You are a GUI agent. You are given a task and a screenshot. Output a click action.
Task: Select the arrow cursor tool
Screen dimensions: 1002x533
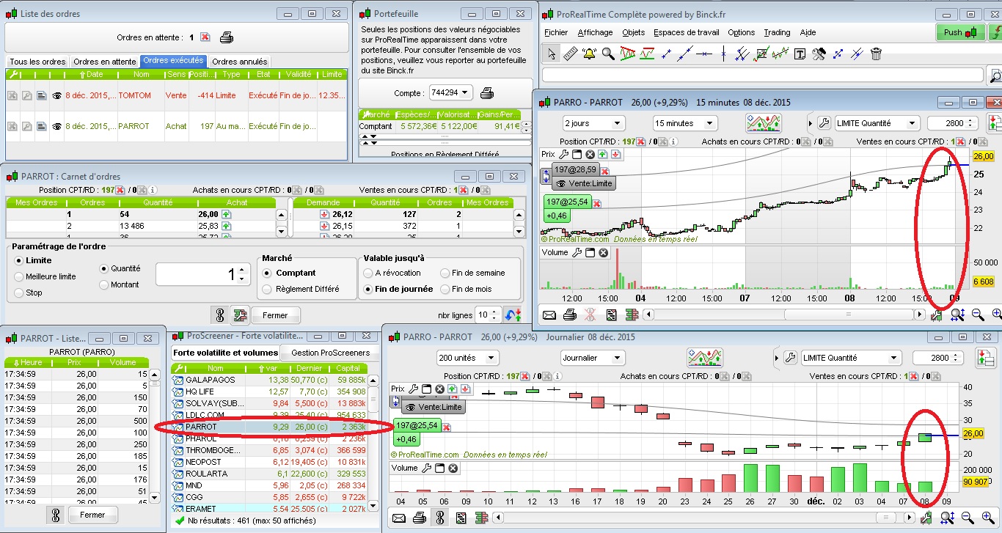coord(552,54)
